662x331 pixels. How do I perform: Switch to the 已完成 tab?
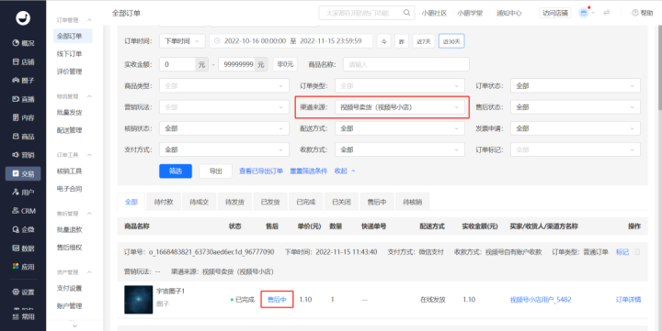click(305, 202)
